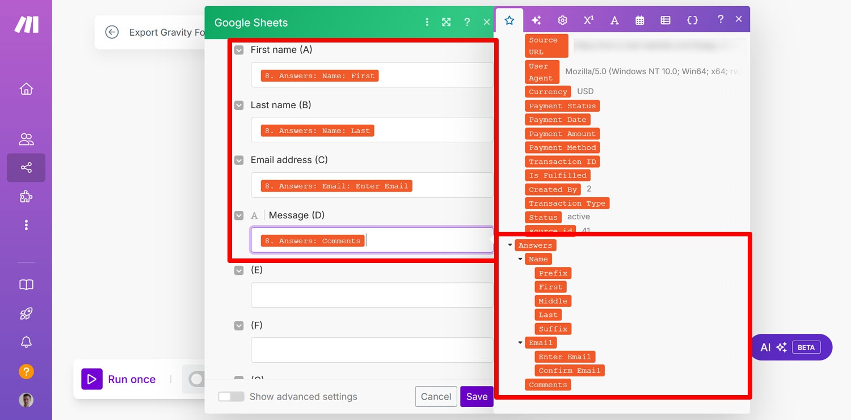Select the Middle variable pill

tap(553, 301)
